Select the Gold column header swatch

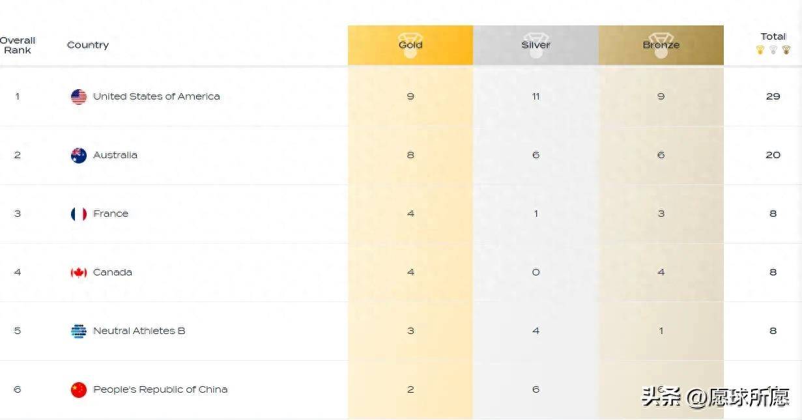[x=410, y=45]
